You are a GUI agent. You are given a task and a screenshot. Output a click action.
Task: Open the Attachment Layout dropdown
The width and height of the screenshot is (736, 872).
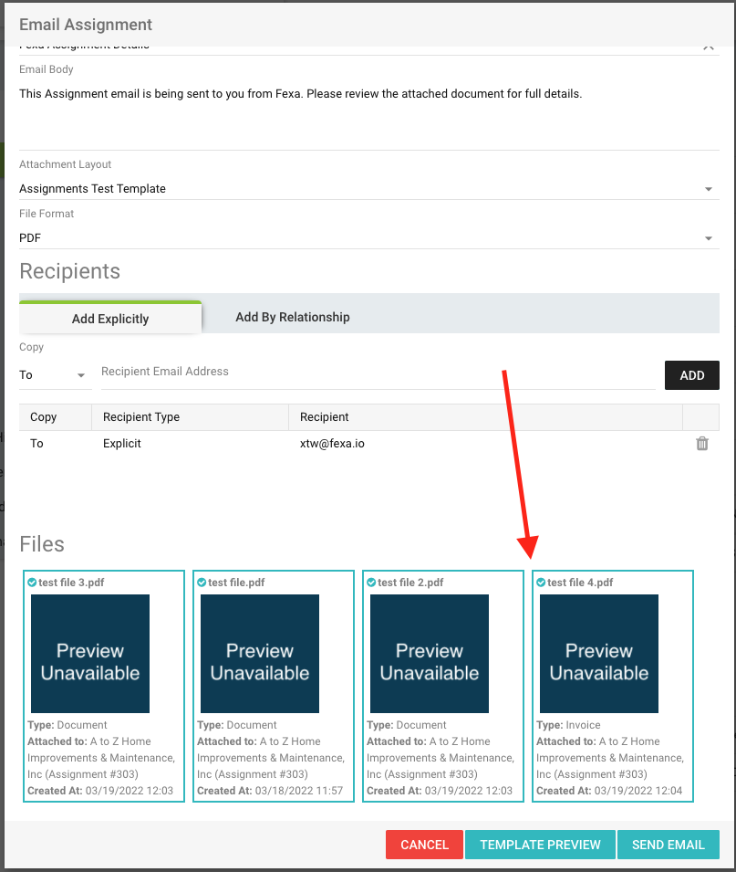click(708, 189)
